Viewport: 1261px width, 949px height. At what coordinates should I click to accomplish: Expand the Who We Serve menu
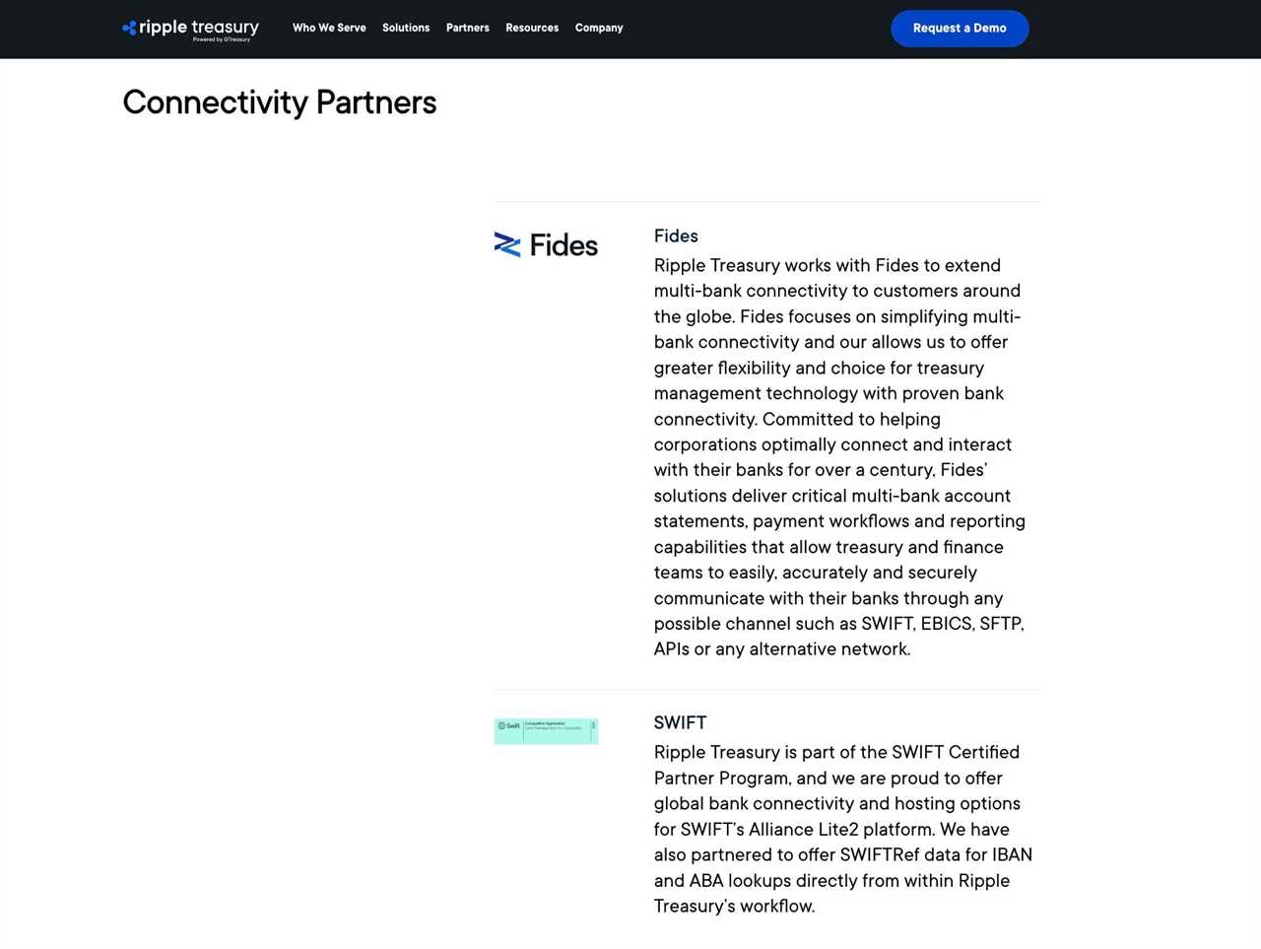(x=329, y=28)
